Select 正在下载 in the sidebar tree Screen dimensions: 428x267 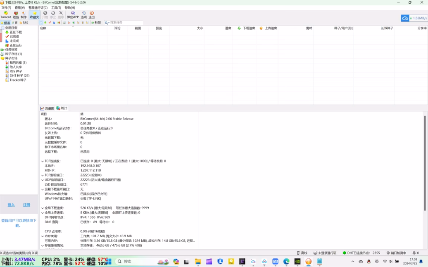(x=14, y=32)
